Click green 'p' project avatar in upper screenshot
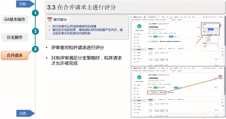The height and width of the screenshot is (119, 226). [139, 26]
